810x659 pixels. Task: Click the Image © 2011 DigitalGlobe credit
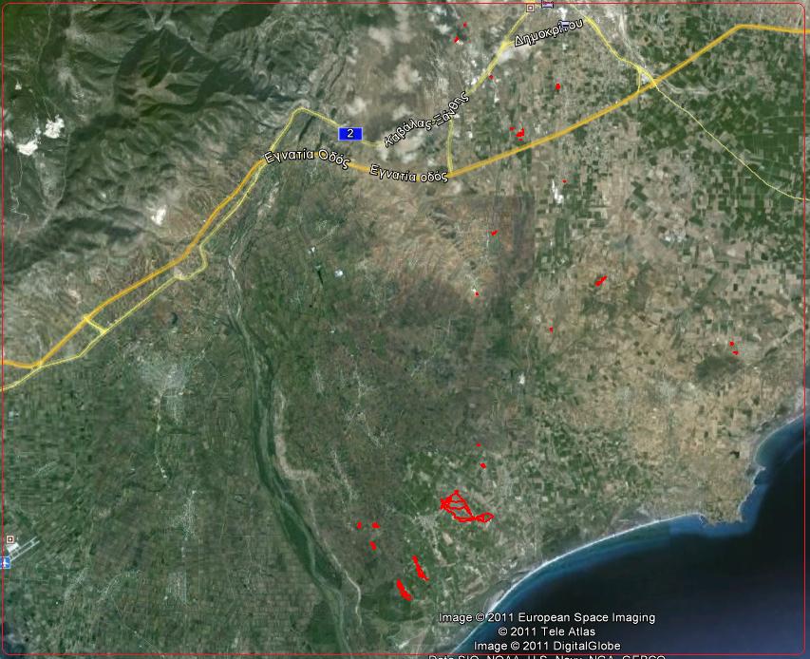[546, 646]
